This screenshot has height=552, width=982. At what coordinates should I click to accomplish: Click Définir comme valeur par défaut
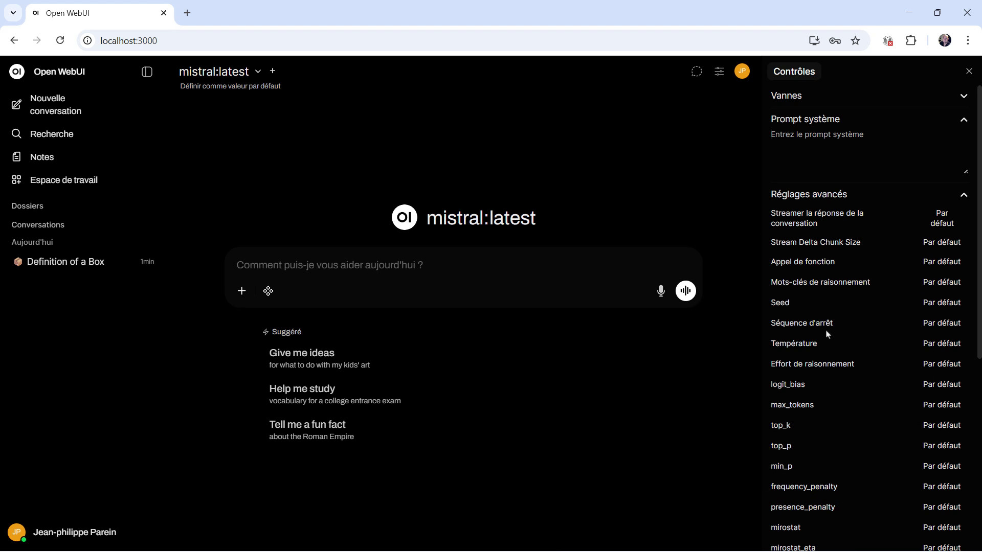(x=230, y=86)
